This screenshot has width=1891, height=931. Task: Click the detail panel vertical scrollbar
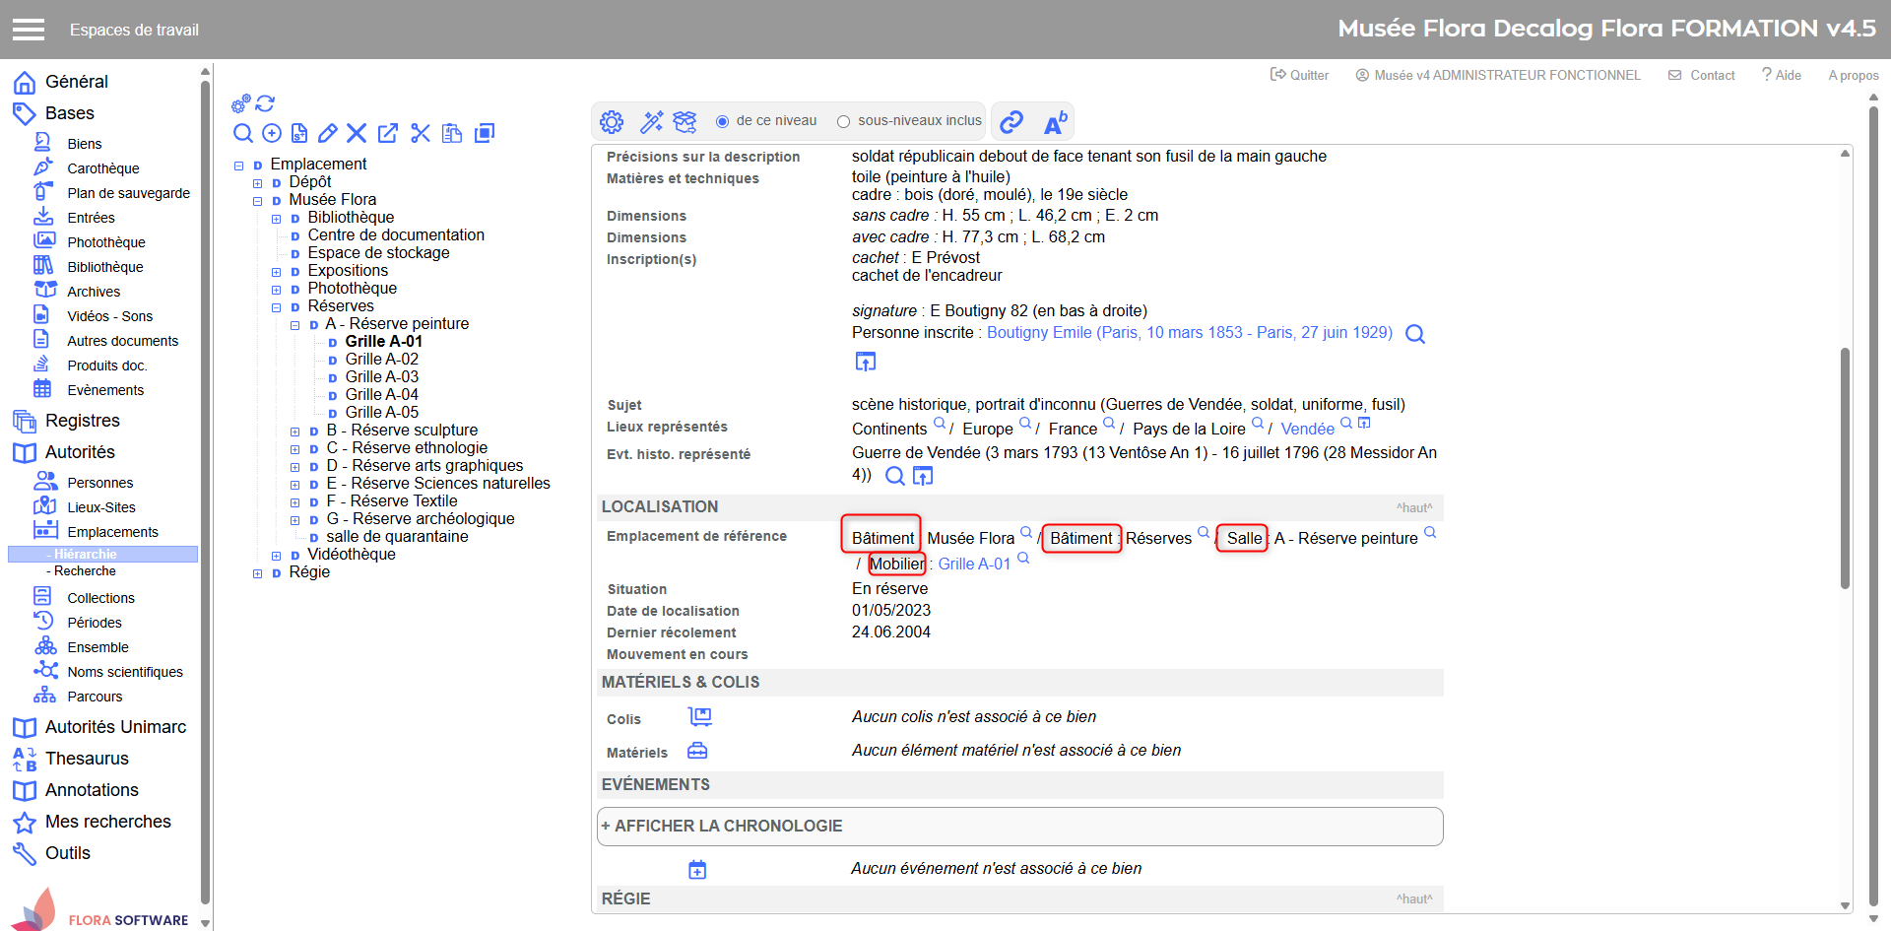pos(1845,468)
